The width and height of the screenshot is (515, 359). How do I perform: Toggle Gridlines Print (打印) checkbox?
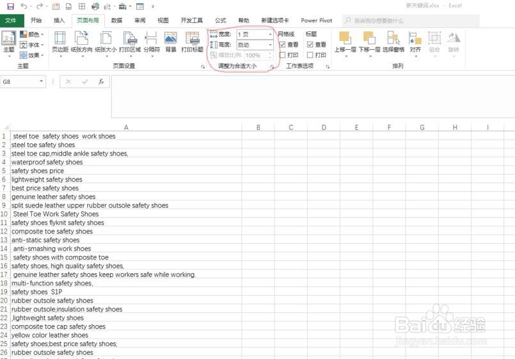click(x=282, y=55)
